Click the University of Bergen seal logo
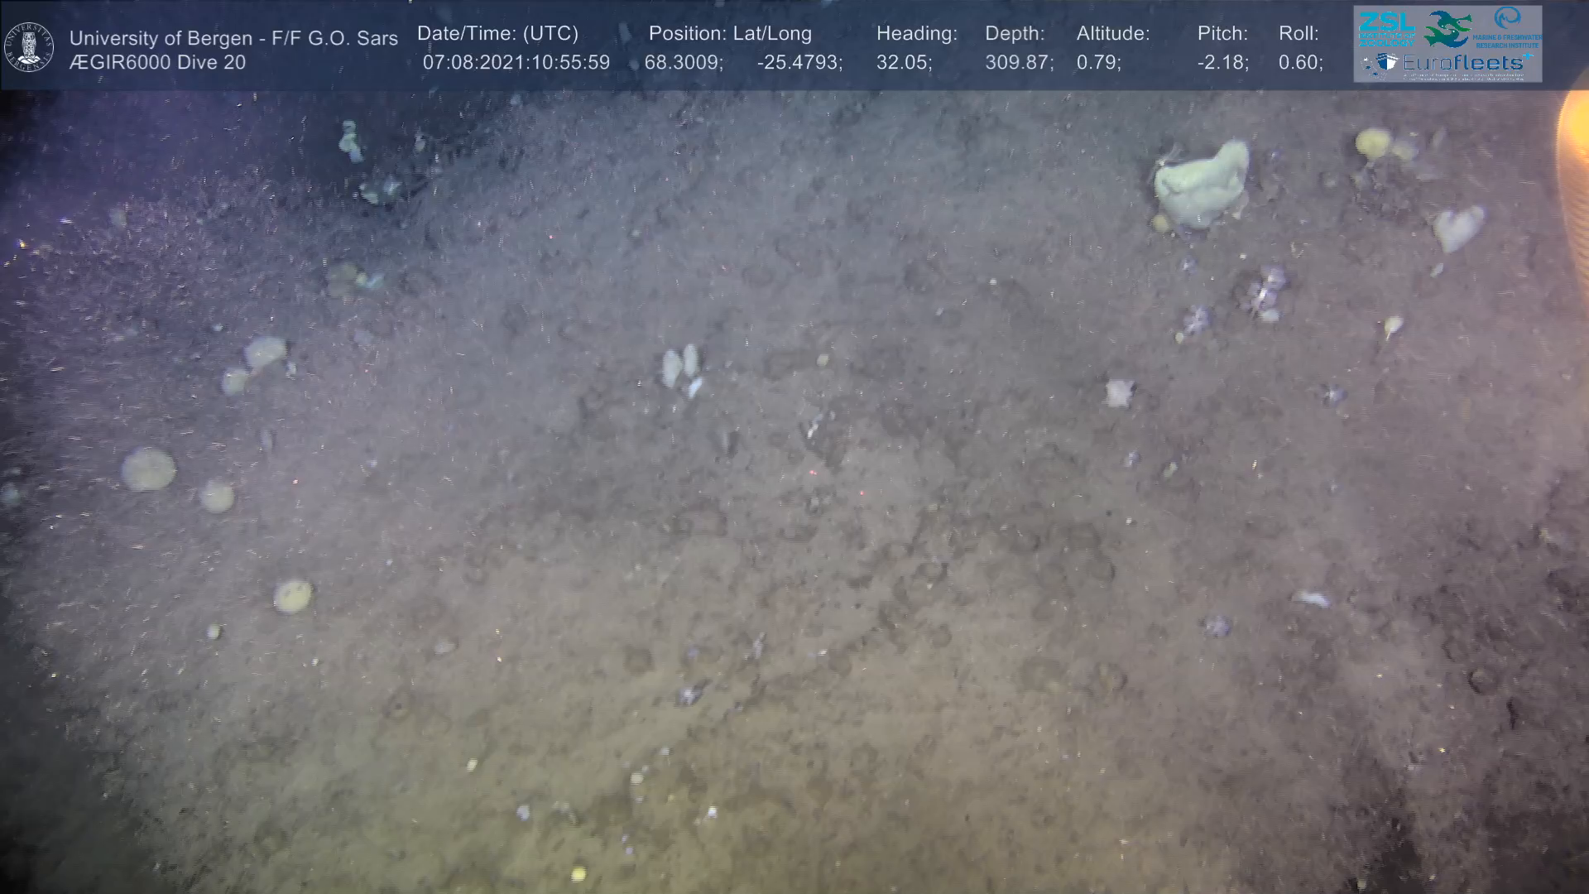This screenshot has width=1589, height=894. click(29, 47)
